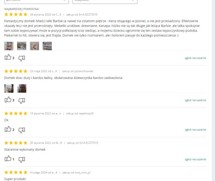
Task: View fourth photo of first review
Action: point(47,46)
